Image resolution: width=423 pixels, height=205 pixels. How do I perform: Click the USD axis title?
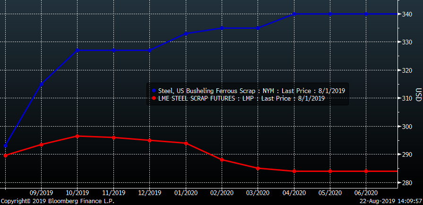[x=418, y=94]
